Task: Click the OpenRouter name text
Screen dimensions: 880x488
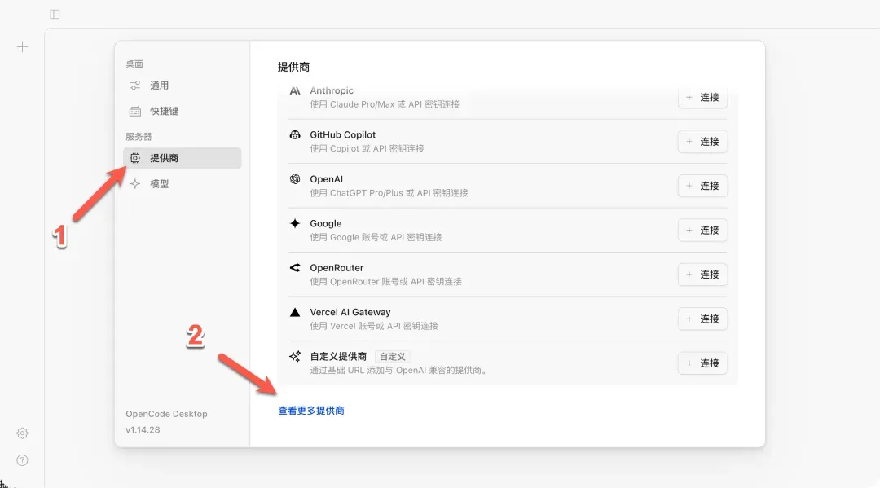Action: pos(337,267)
